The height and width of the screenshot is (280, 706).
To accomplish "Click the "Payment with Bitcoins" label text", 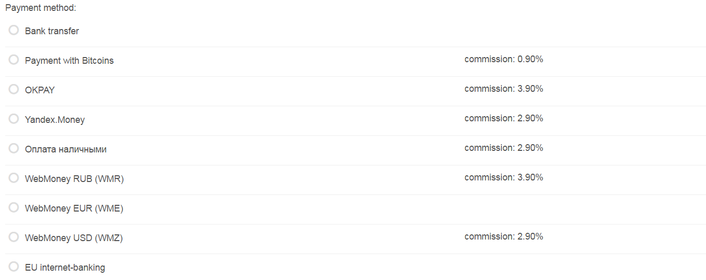I will coord(69,61).
